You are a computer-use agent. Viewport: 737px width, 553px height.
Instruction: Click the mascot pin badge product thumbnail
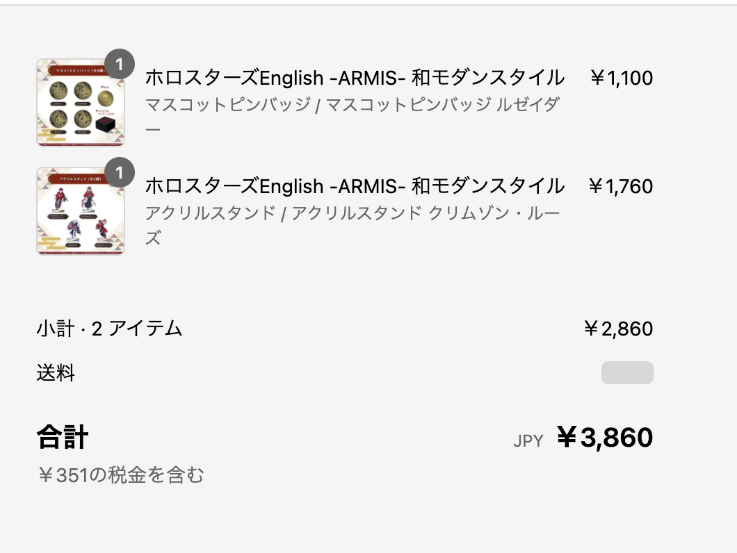[81, 102]
